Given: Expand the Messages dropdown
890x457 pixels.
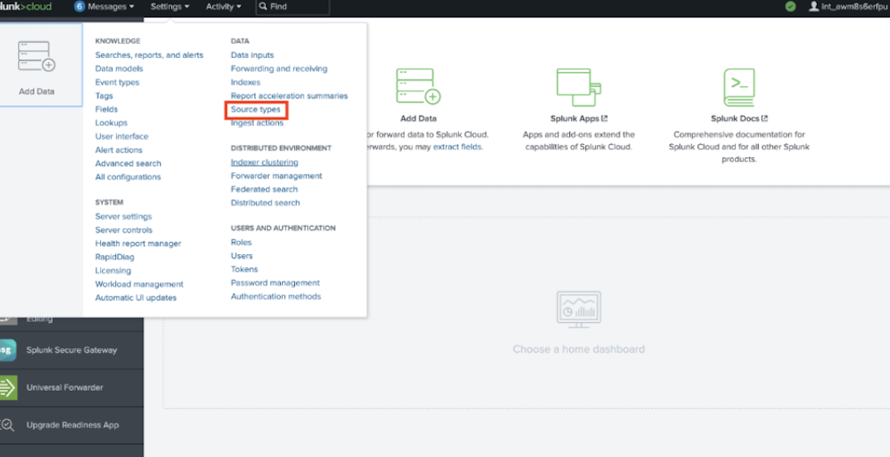Looking at the screenshot, I should pos(104,7).
